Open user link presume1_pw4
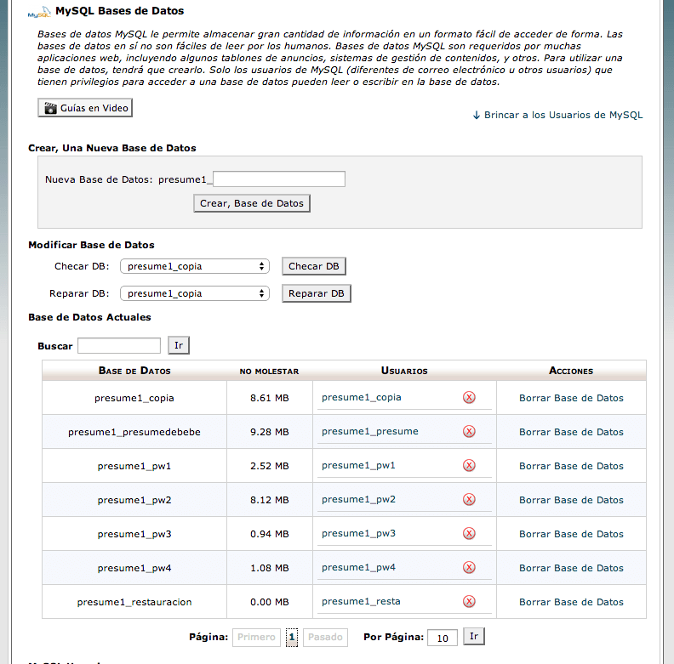This screenshot has height=664, width=674. [358, 567]
